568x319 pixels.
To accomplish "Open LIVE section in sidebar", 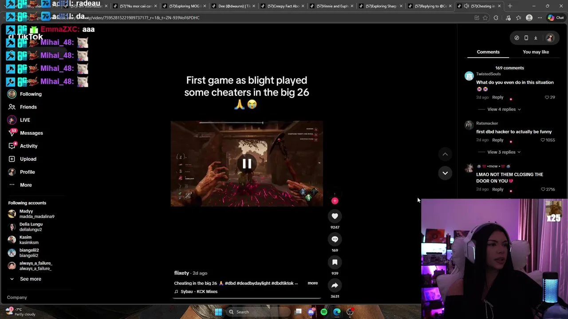I will point(19,120).
